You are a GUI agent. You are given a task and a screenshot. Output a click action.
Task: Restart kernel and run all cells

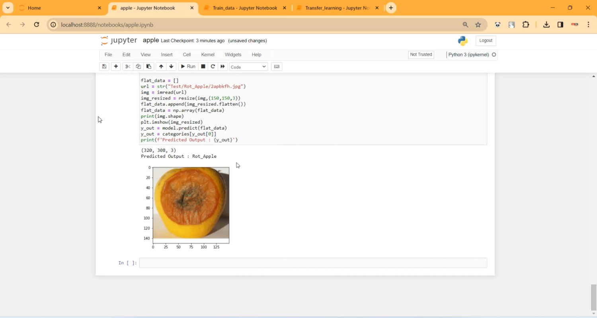pyautogui.click(x=223, y=66)
